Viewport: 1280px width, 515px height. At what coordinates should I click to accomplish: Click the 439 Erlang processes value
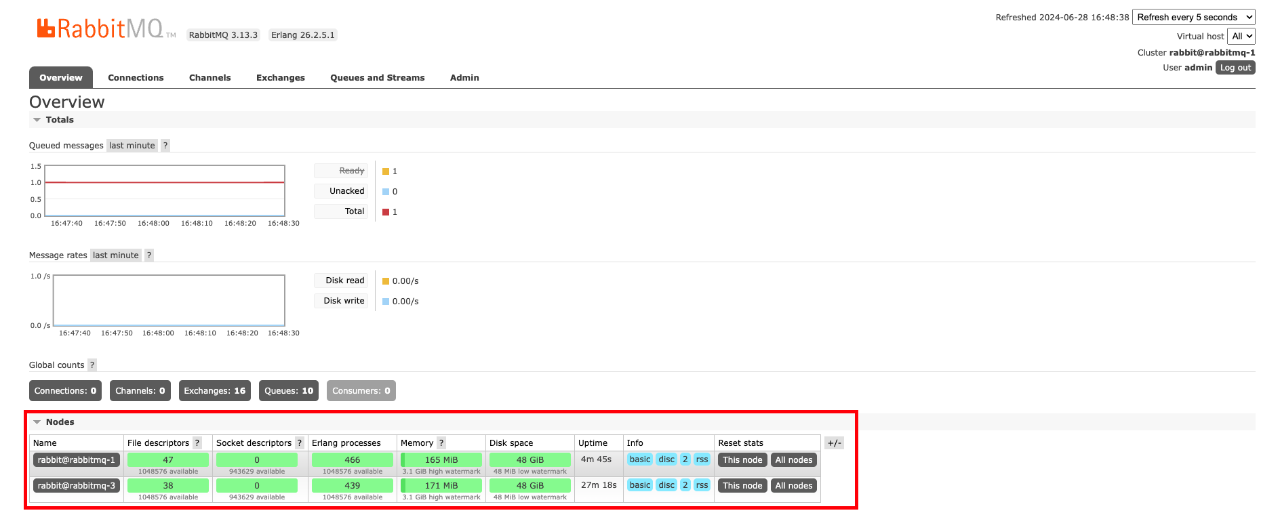353,486
